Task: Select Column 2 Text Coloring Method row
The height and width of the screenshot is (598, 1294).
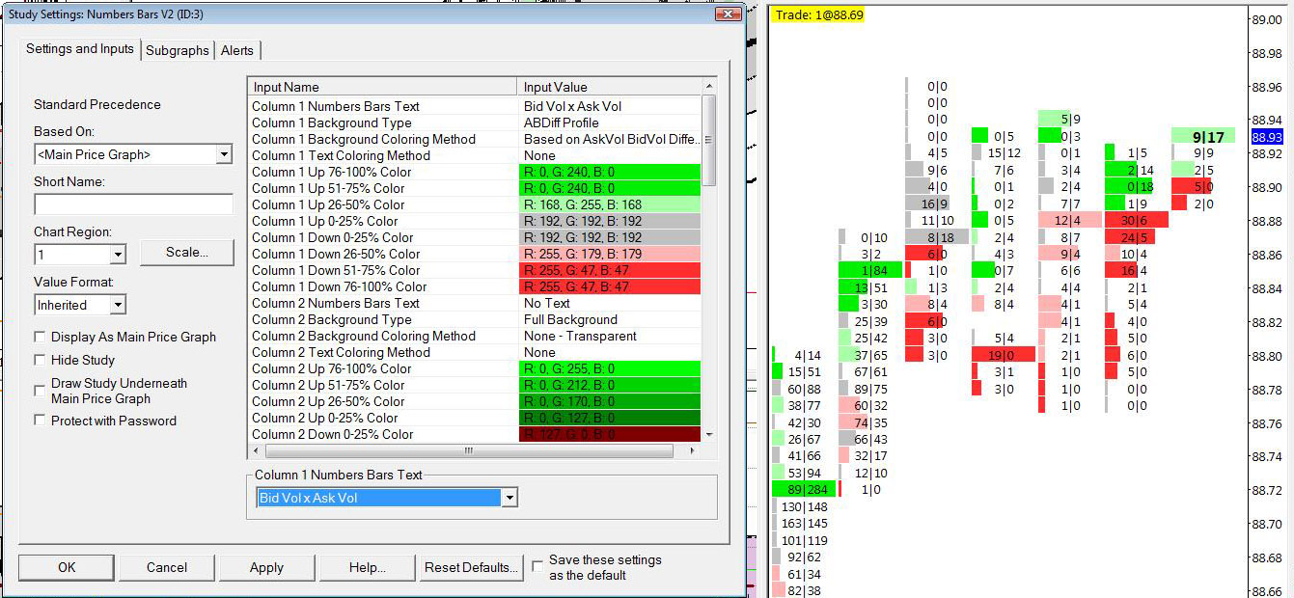Action: point(475,352)
